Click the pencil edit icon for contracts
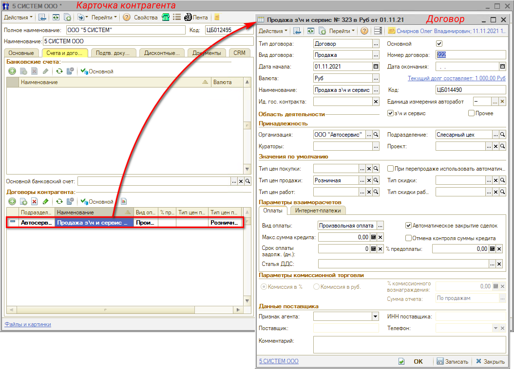The image size is (514, 369). click(46, 201)
